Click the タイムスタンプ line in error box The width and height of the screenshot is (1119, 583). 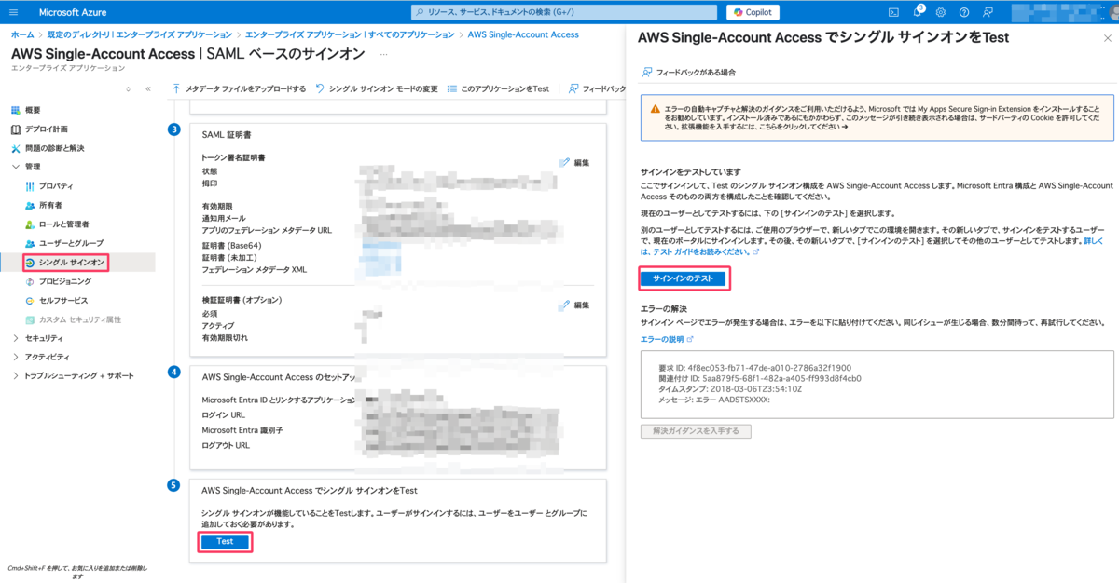pos(732,389)
